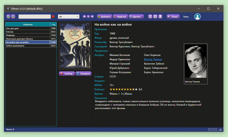Open the Топы item in toolbar
The width and height of the screenshot is (228, 137).
pyautogui.click(x=186, y=17)
